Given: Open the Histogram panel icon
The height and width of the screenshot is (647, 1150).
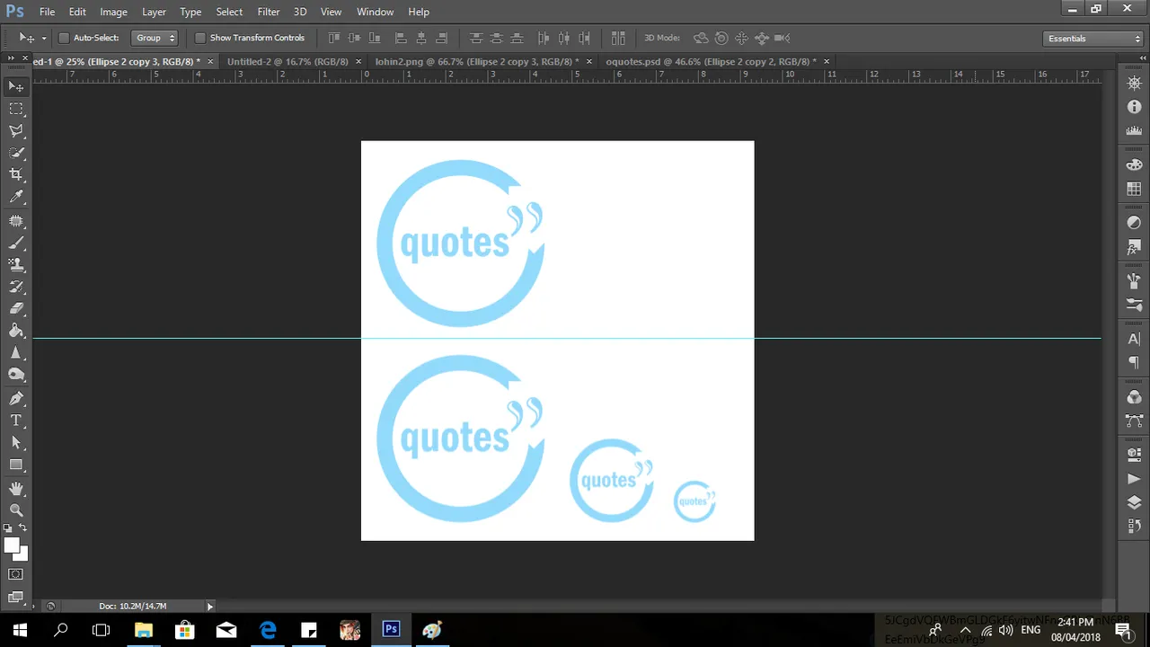Looking at the screenshot, I should (1134, 130).
